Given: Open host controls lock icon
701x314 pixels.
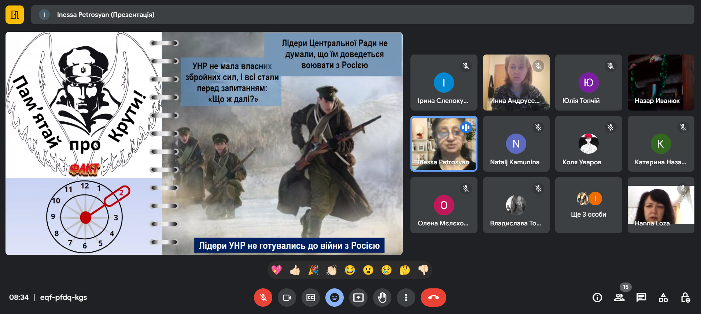Looking at the screenshot, I should click(685, 298).
